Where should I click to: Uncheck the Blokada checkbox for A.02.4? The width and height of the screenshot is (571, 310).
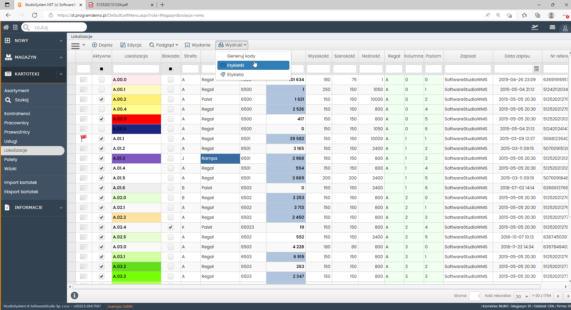coord(171,227)
